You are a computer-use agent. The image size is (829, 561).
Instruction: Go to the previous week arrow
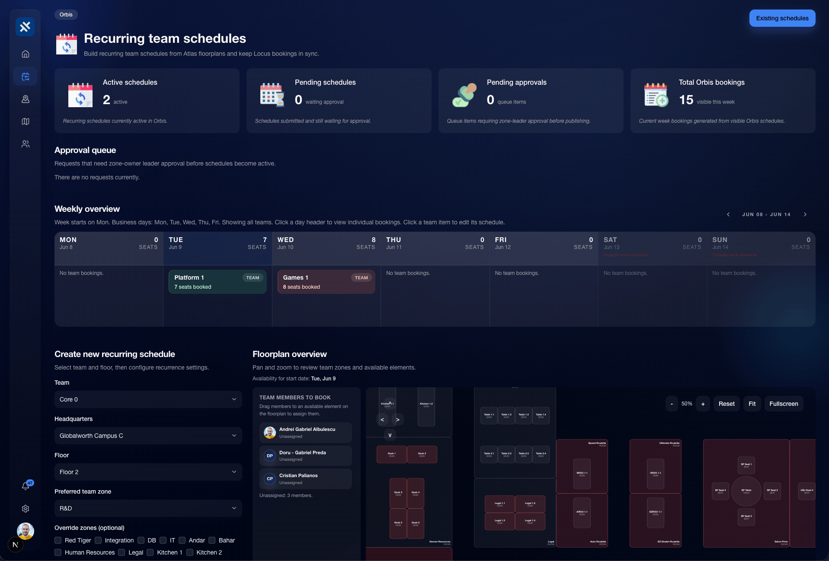tap(728, 214)
